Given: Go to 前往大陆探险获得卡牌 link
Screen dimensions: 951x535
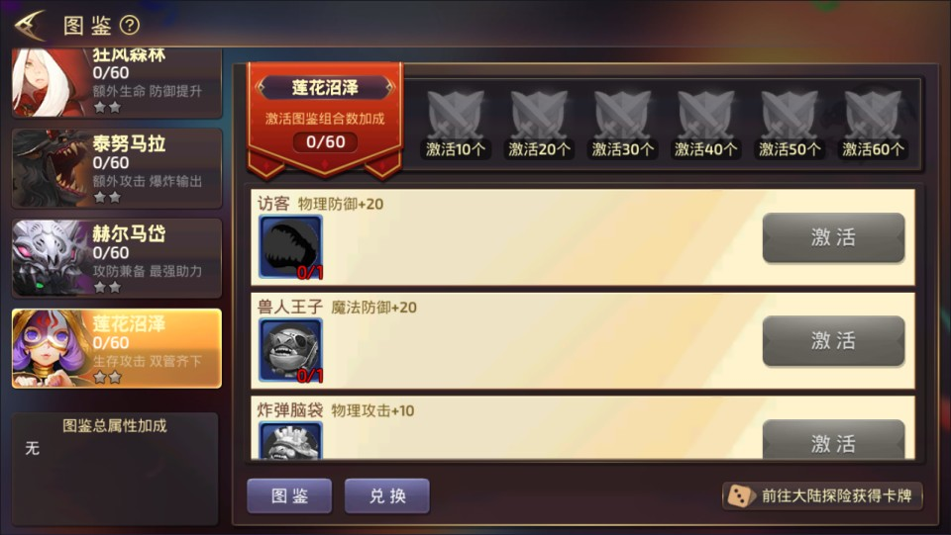Looking at the screenshot, I should 822,495.
